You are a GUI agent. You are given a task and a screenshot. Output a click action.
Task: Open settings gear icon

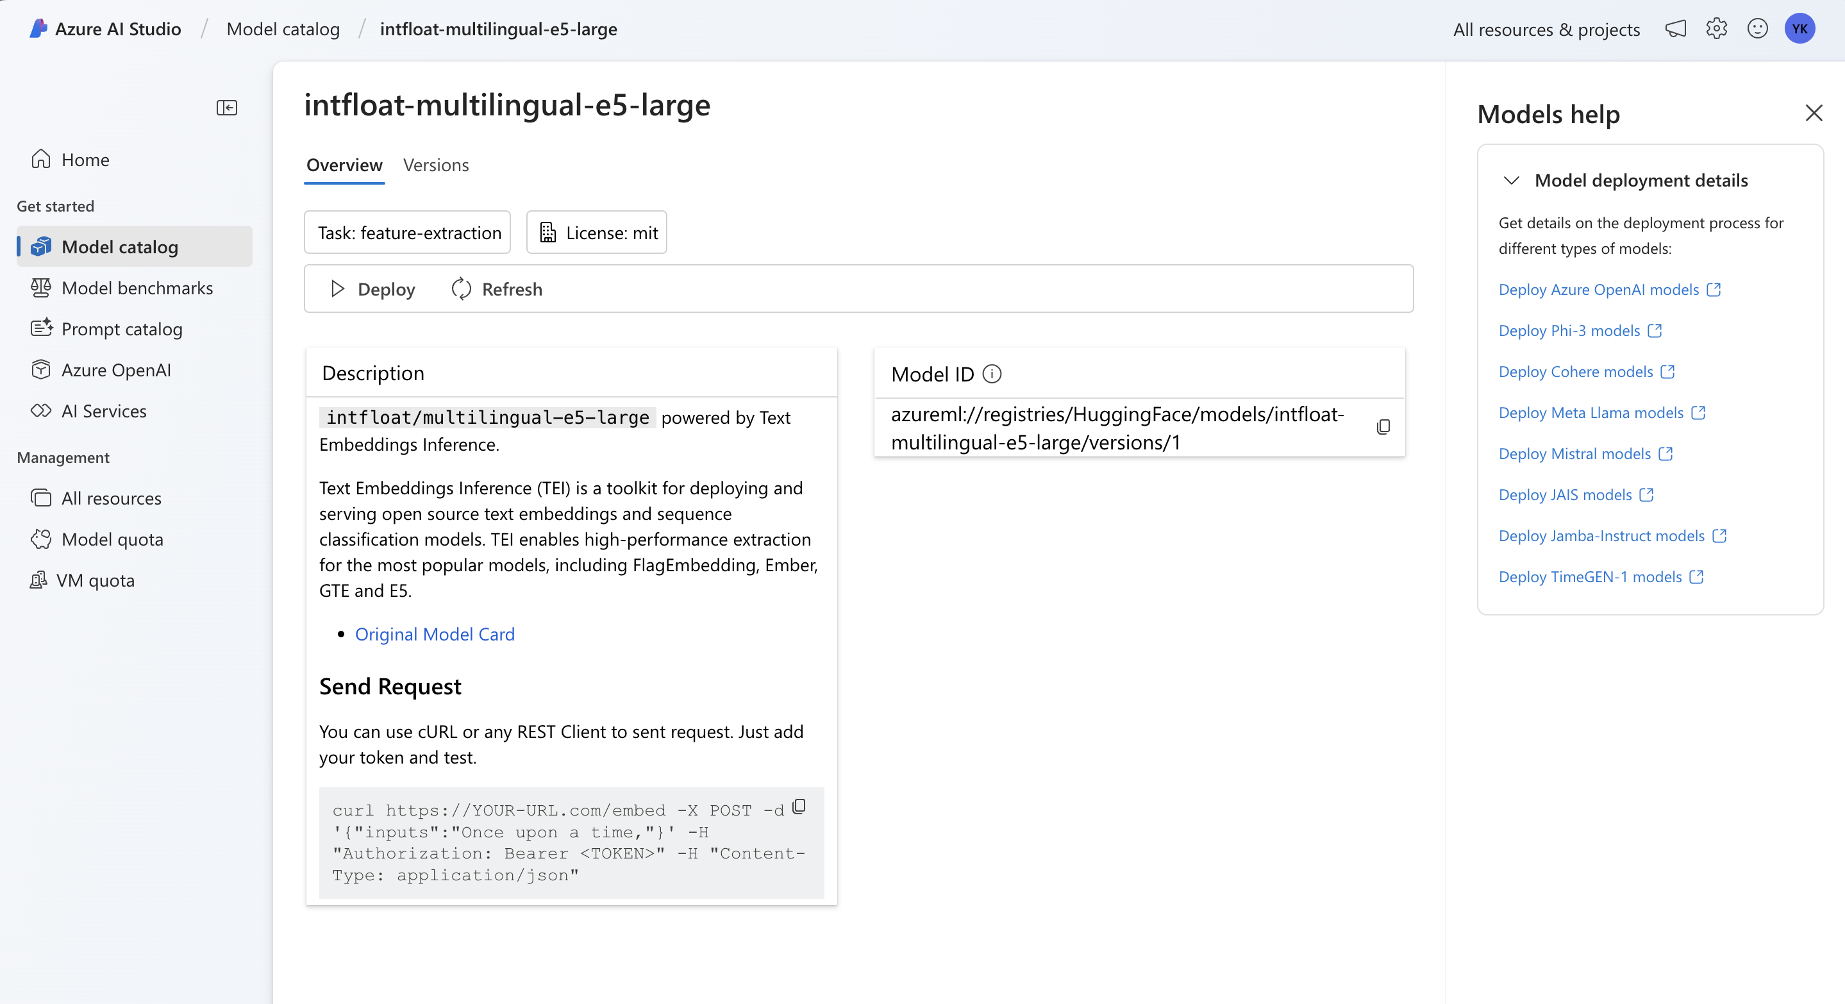[1716, 29]
